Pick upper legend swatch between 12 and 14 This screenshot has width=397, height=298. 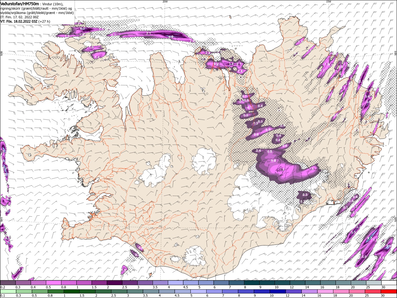297,283
